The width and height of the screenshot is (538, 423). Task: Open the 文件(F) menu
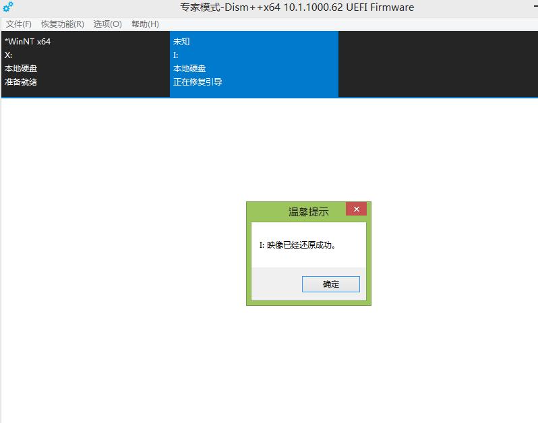(x=19, y=24)
